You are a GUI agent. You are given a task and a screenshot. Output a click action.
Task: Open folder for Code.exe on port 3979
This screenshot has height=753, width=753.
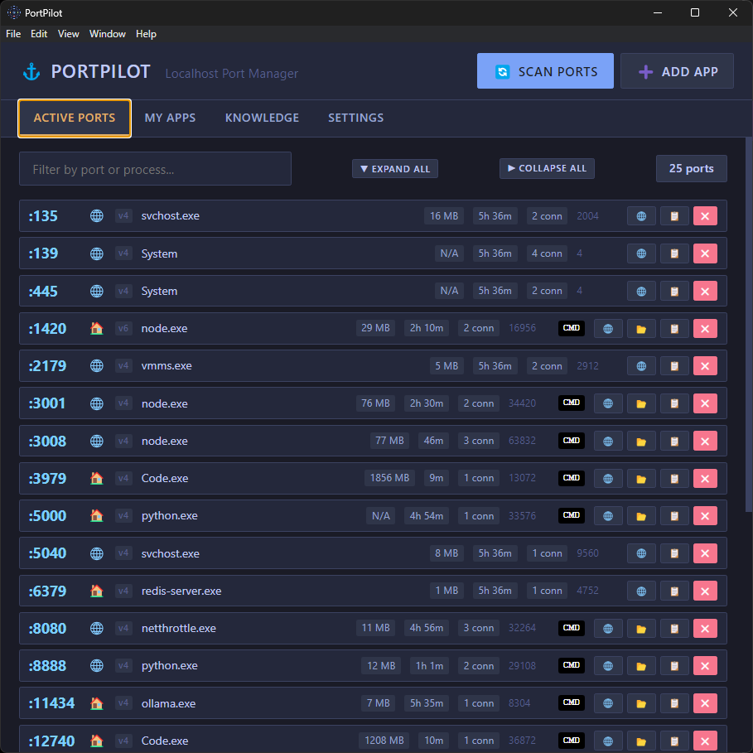(x=640, y=478)
